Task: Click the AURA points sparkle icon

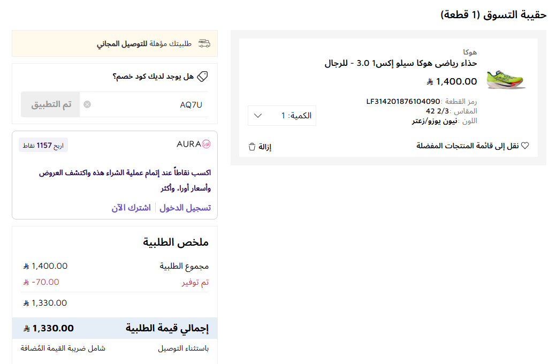Action: [207, 145]
